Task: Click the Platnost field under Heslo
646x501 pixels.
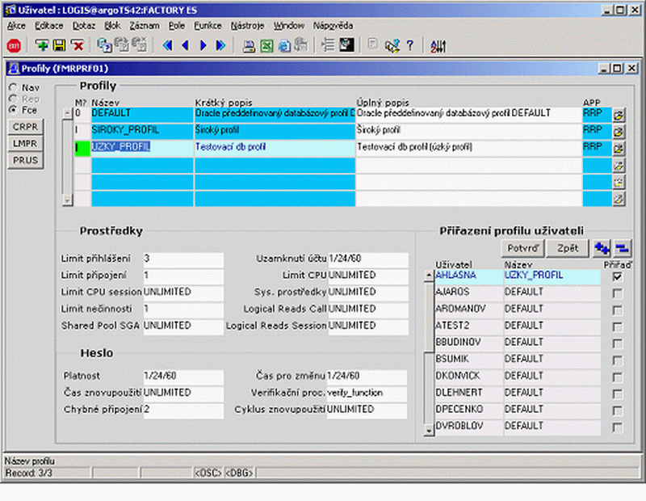Action: tap(183, 376)
